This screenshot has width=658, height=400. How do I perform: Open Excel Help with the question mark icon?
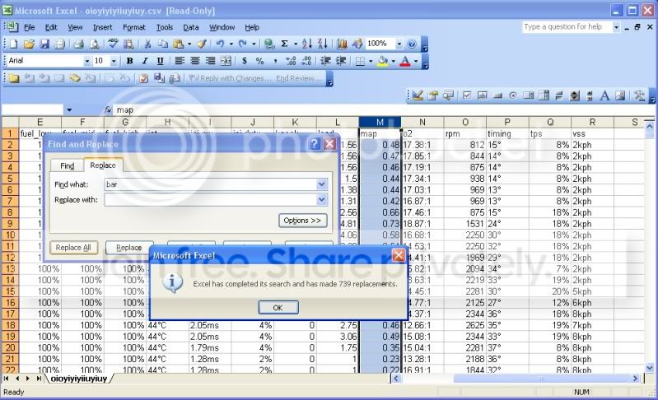coord(412,44)
